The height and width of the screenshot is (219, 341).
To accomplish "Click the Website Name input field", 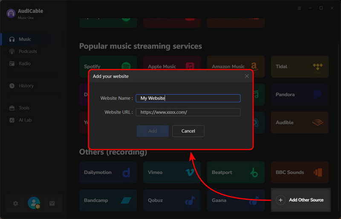I will (x=188, y=98).
